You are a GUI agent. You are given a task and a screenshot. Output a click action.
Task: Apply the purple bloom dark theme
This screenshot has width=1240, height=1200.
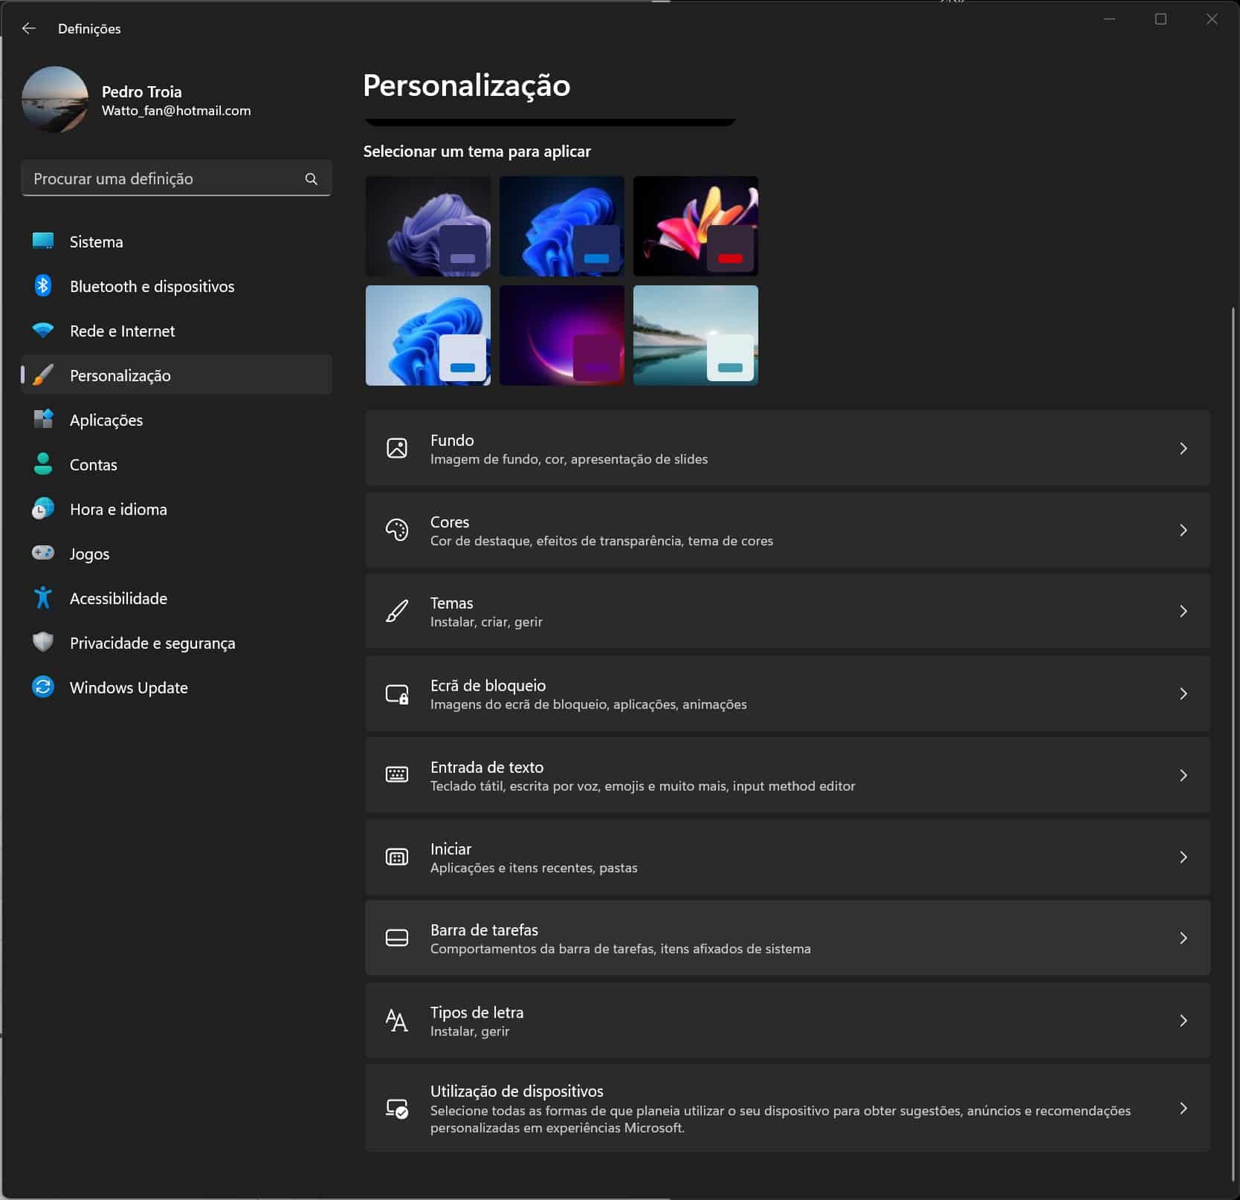tap(428, 226)
